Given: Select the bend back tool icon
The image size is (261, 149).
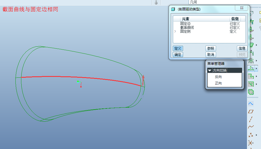Looking at the screenshot, I should (x=251, y=76).
